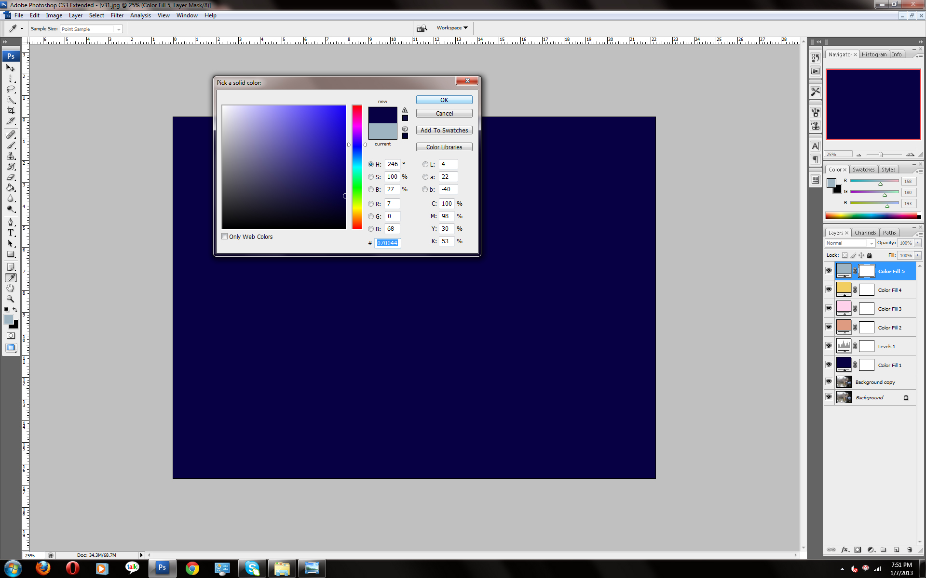Image resolution: width=926 pixels, height=578 pixels.
Task: Hide the Background copy layer
Action: coord(829,381)
